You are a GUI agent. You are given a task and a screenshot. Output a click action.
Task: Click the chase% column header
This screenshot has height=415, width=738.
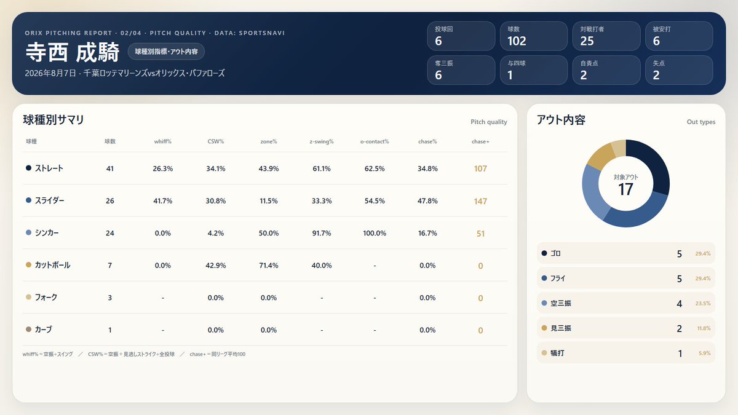[x=427, y=141]
